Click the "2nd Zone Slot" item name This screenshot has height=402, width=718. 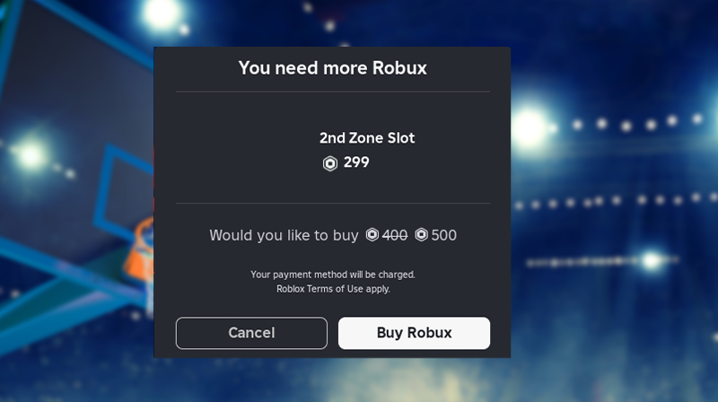pyautogui.click(x=367, y=138)
